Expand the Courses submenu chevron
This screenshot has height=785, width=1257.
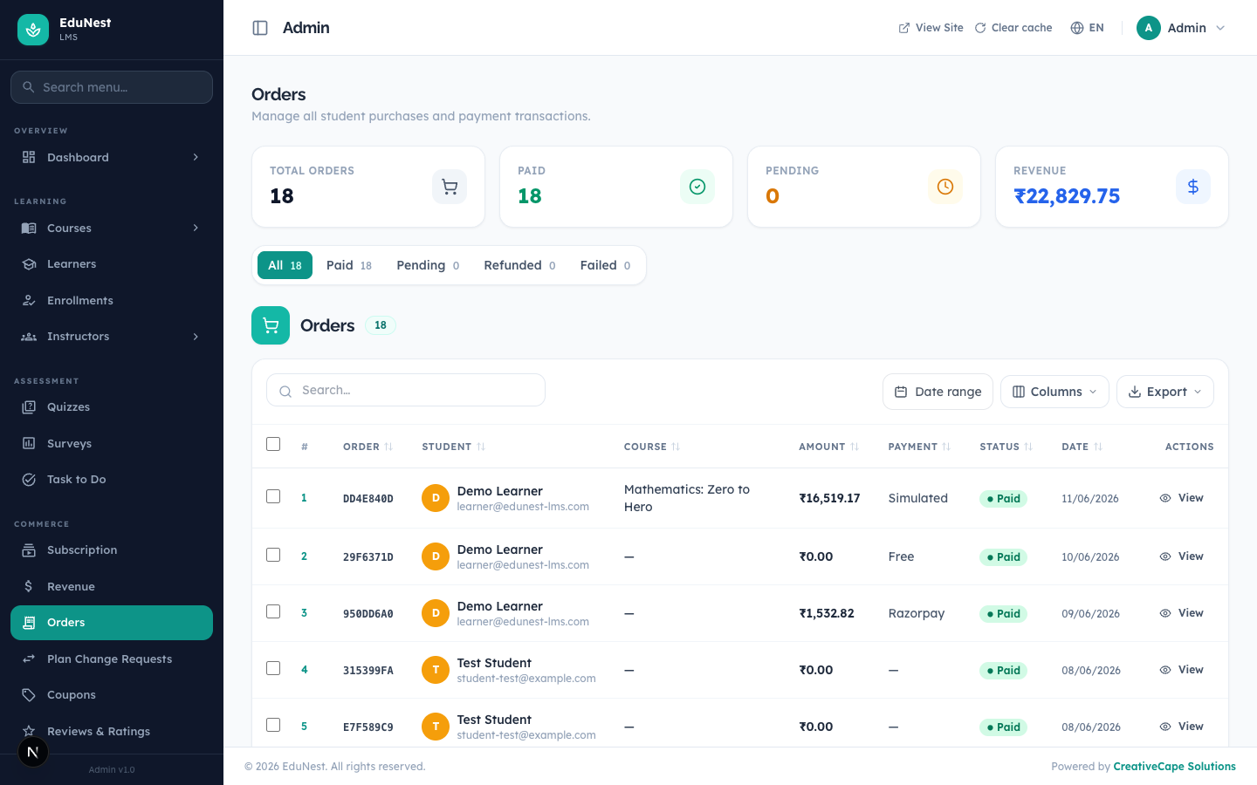(x=196, y=228)
